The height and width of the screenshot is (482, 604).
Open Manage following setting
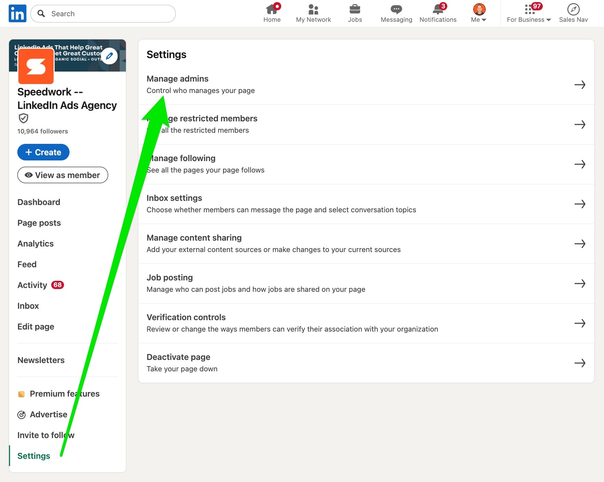point(366,164)
